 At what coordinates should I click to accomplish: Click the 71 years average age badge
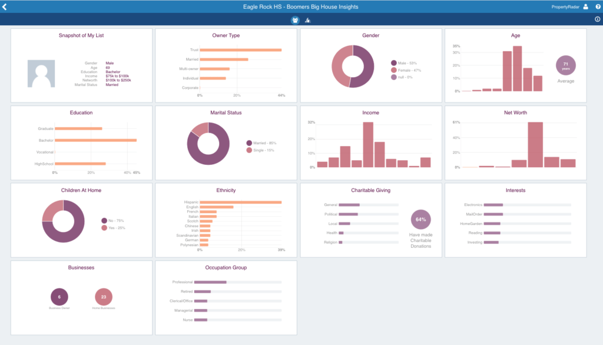click(566, 65)
